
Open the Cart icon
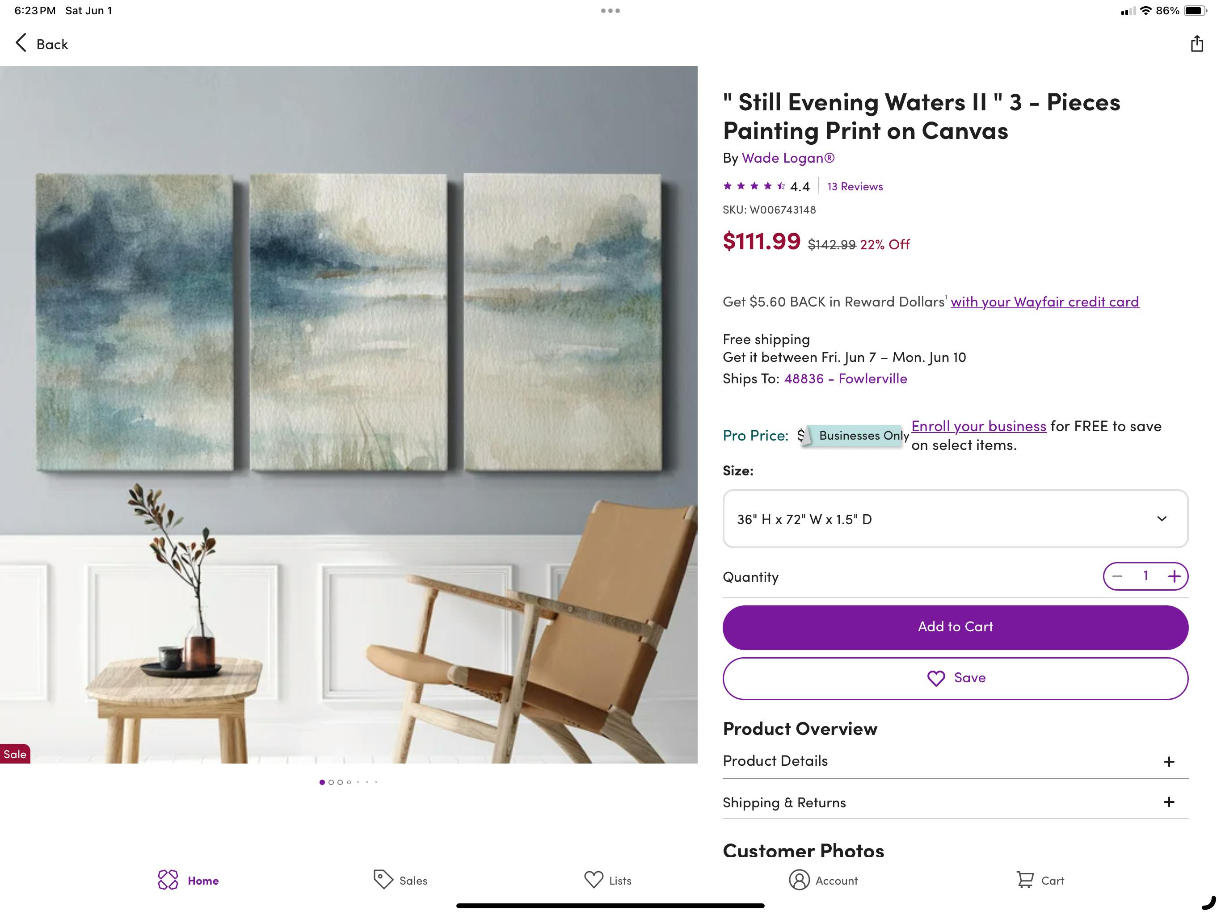[x=1024, y=880]
